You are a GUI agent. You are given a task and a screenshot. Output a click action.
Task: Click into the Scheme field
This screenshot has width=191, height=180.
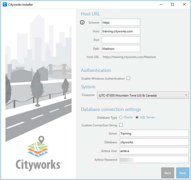pyautogui.click(x=121, y=22)
